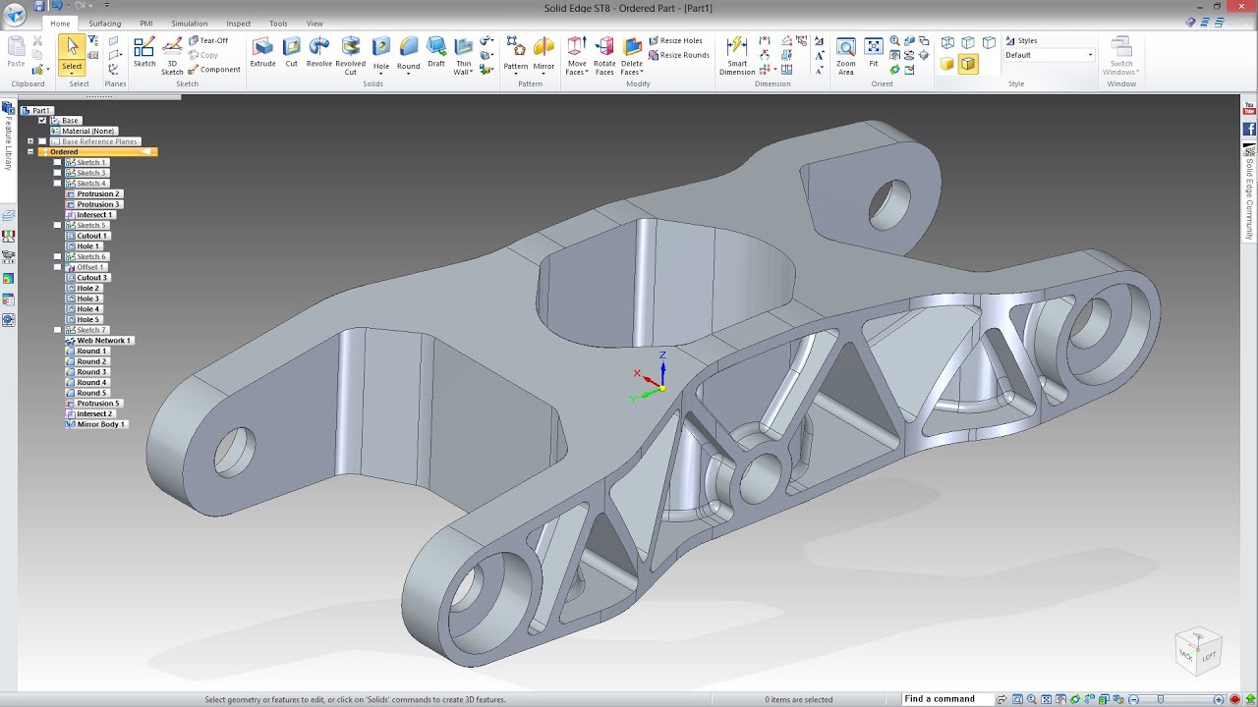
Task: Launch the 3D Sketch tool
Action: pyautogui.click(x=172, y=55)
